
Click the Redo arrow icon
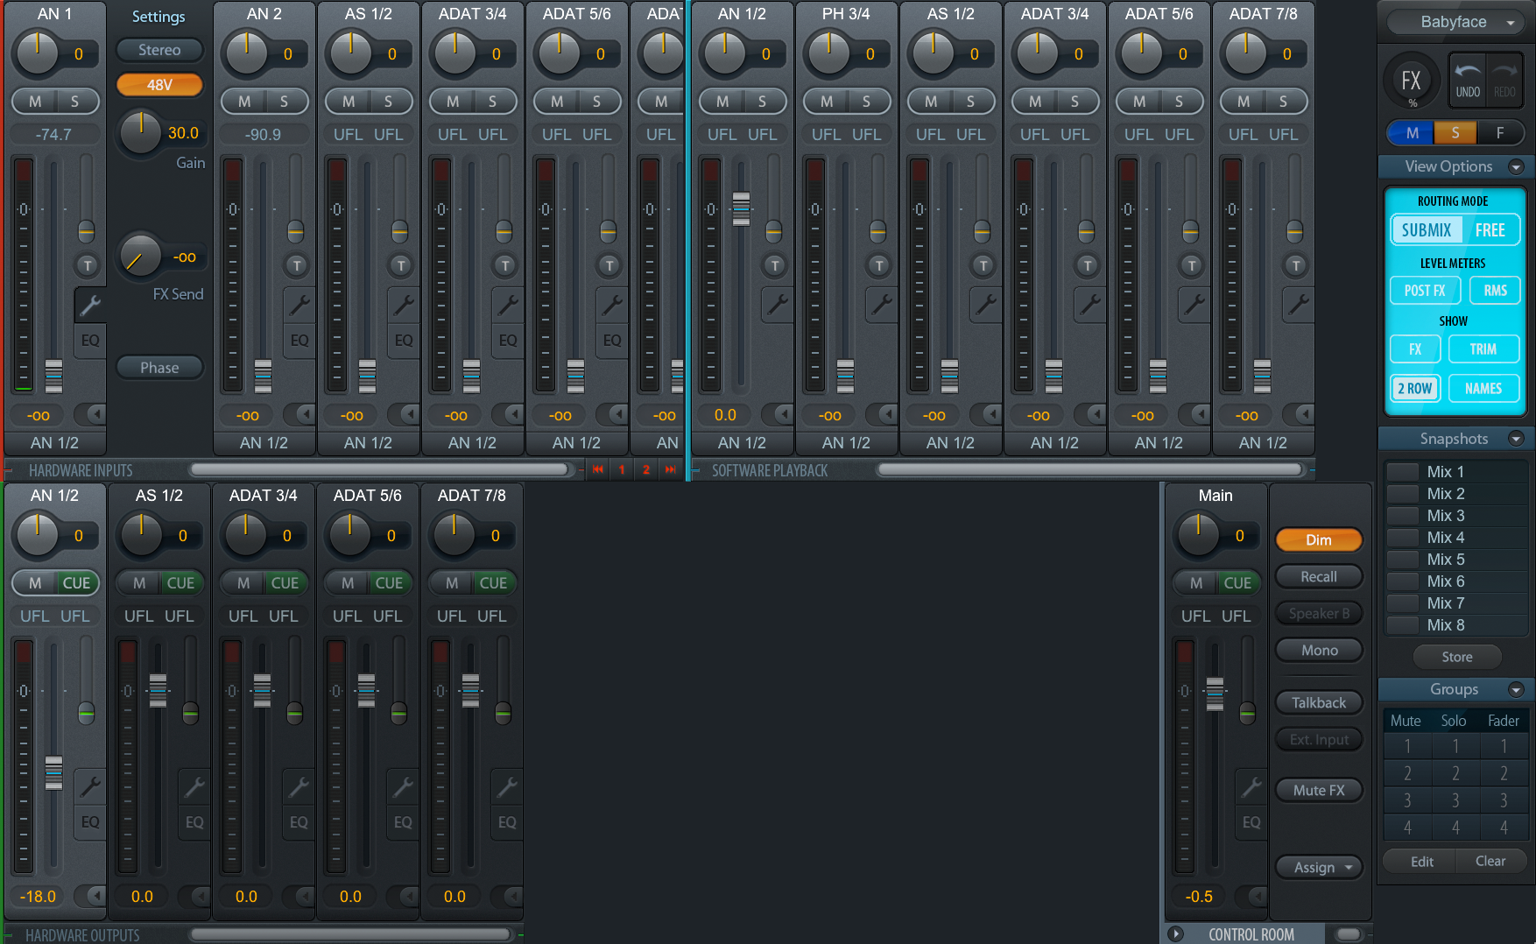coord(1504,79)
